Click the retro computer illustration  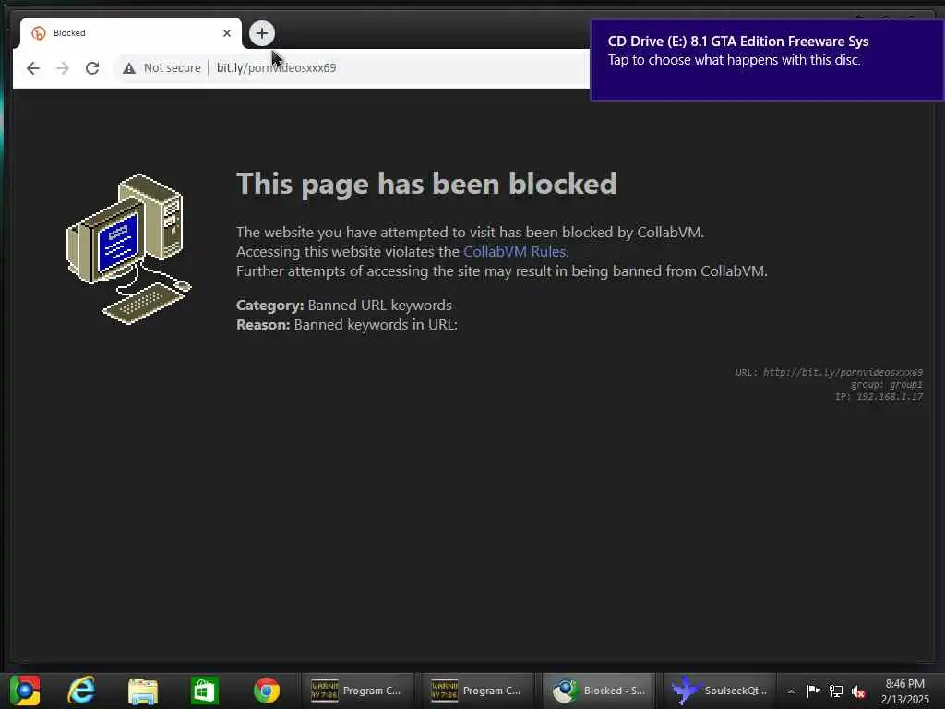128,248
